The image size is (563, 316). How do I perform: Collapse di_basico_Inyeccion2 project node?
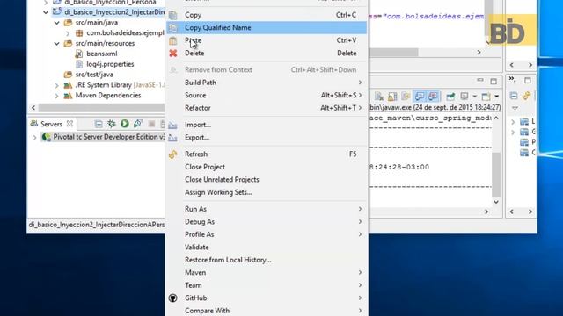45,12
